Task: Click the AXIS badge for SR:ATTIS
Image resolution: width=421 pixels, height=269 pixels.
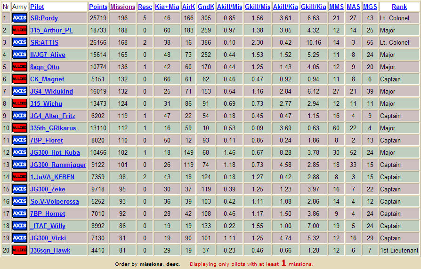Action: click(x=20, y=42)
